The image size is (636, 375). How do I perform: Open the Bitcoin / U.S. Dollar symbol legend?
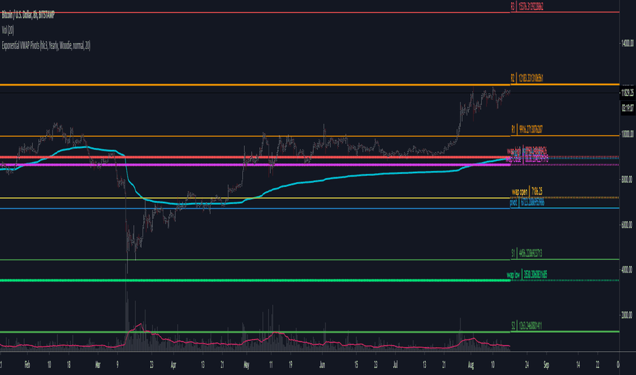(28, 16)
